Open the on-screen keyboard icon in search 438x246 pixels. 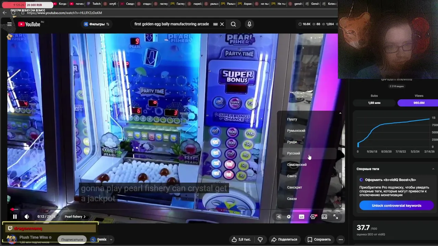tap(215, 24)
